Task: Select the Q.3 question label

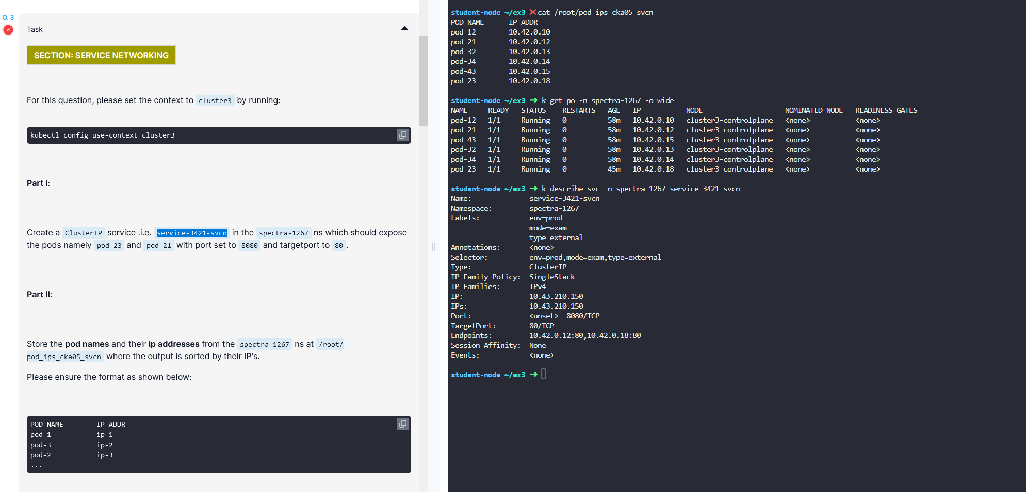Action: 8,18
